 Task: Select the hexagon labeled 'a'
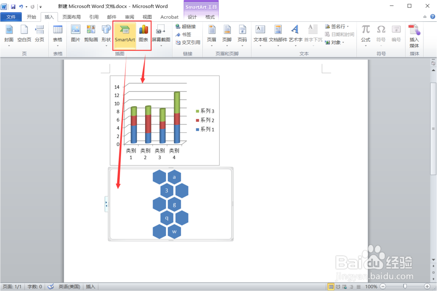(x=174, y=177)
